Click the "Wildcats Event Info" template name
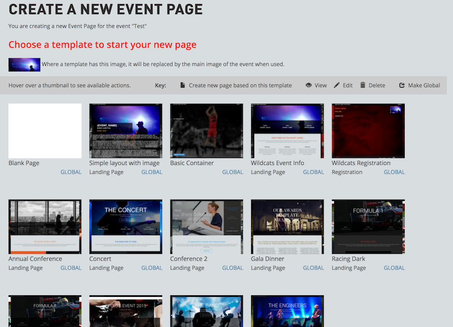This screenshot has height=327, width=453. click(277, 163)
